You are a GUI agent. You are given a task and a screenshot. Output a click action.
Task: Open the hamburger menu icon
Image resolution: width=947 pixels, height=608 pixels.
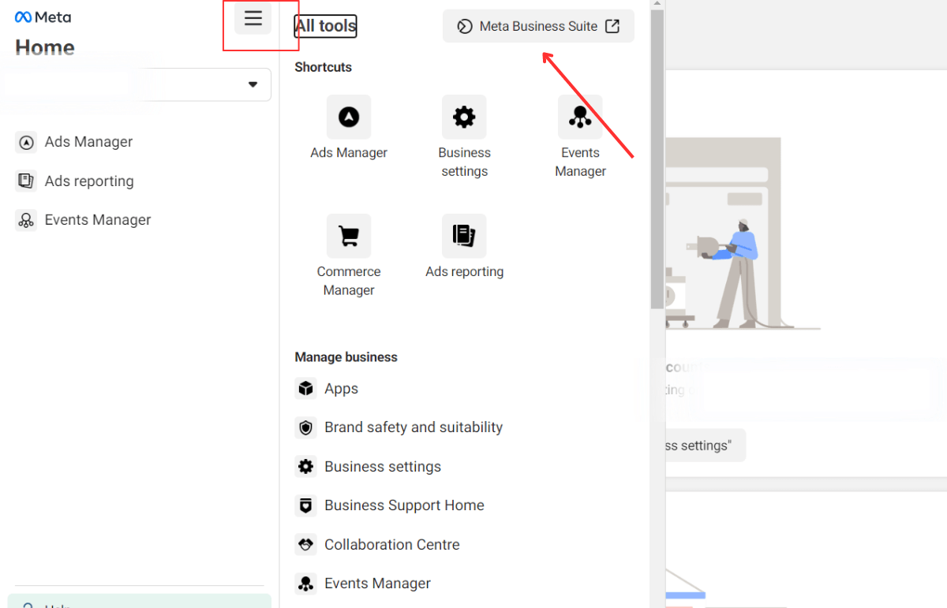click(253, 17)
